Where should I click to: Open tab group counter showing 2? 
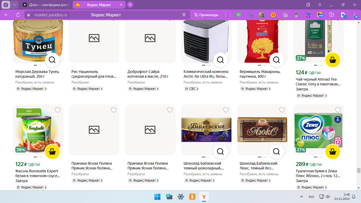point(6,5)
